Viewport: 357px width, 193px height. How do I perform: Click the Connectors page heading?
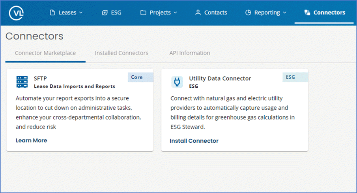click(x=34, y=36)
